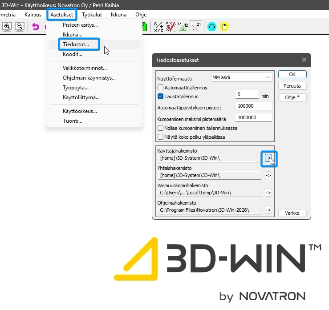329x310 pixels.
Task: Open the Ikkuna menu in menu bar
Action: coord(118,15)
